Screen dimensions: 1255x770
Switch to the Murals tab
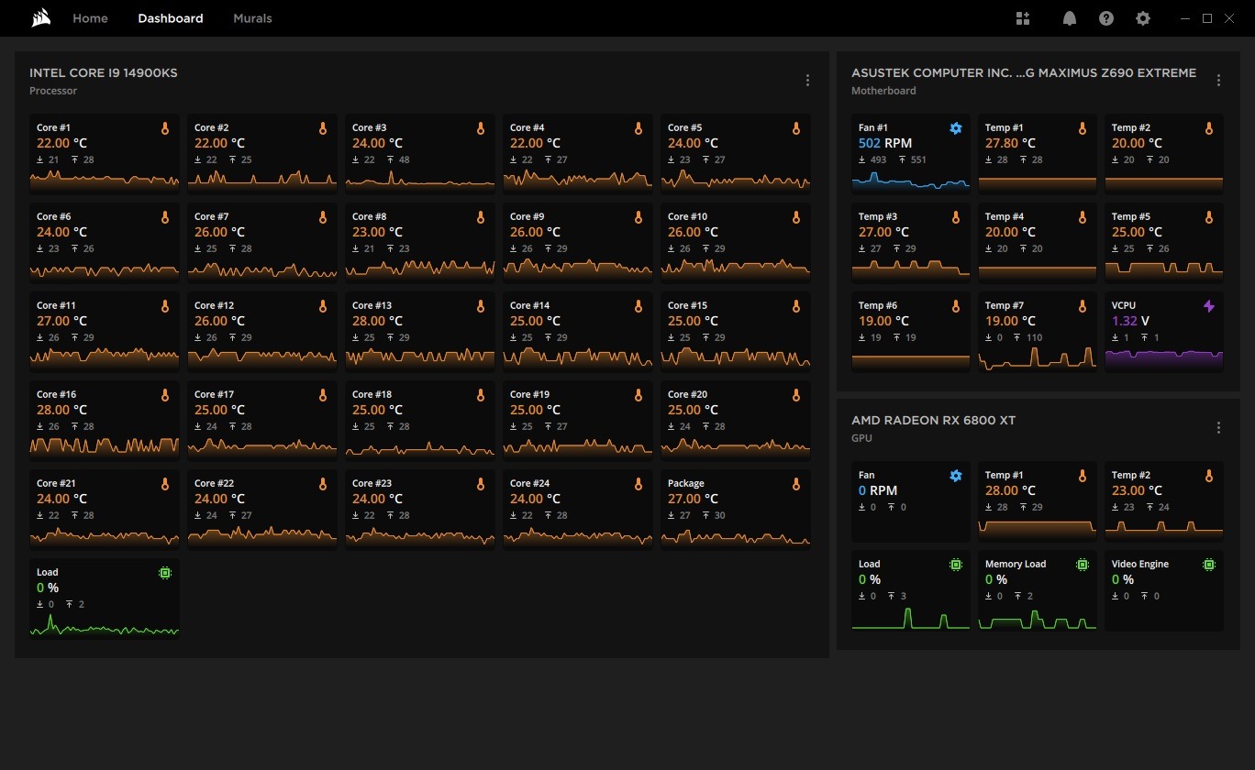252,18
